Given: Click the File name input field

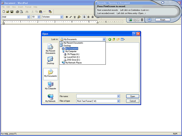Looking at the screenshot, I should [x=97, y=96].
